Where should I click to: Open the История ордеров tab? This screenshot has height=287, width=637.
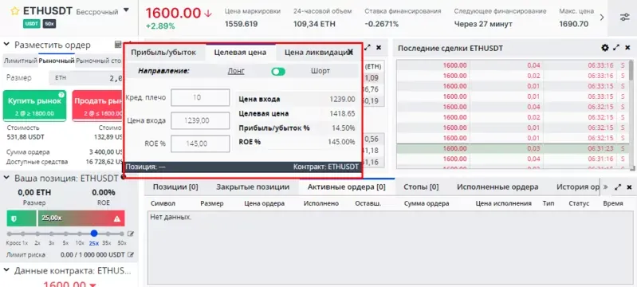[578, 187]
